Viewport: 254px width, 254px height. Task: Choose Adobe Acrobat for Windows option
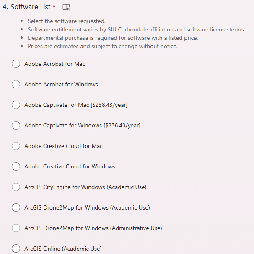coord(16,84)
